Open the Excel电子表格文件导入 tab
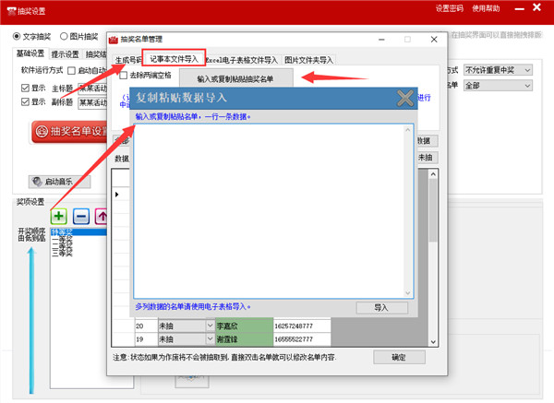Image resolution: width=554 pixels, height=403 pixels. tap(242, 60)
